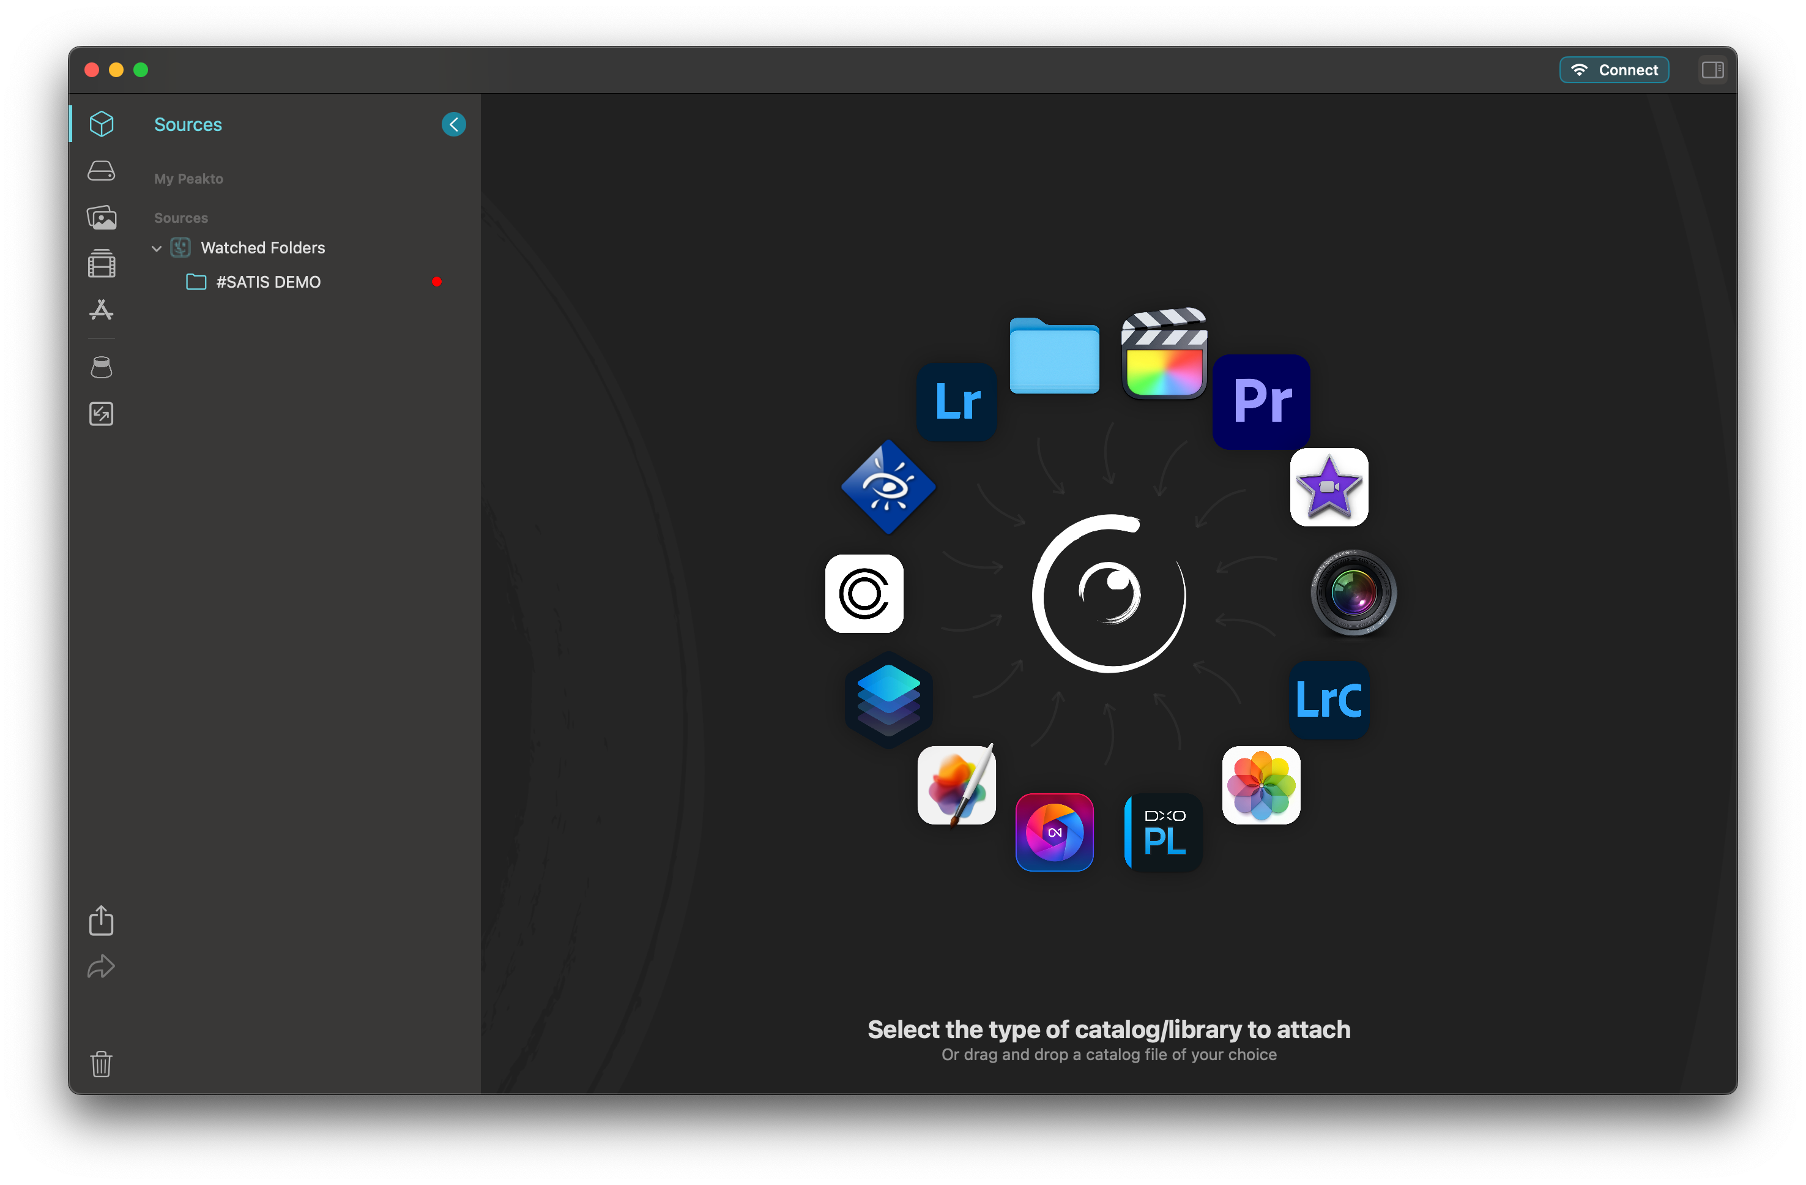Pick the iMovie star icon
This screenshot has height=1185, width=1806.
coord(1329,487)
